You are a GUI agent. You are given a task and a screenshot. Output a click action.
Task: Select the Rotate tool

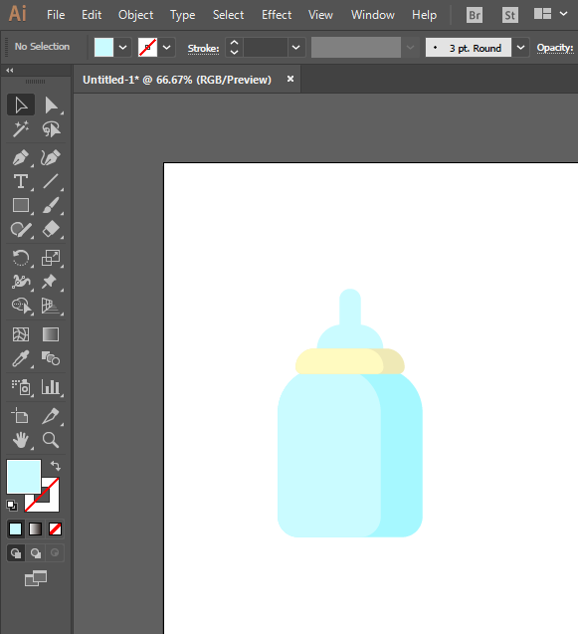coord(21,258)
